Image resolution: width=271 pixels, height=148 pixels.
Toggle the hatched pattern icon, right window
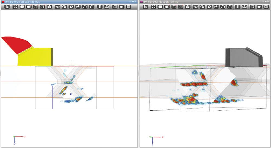266,7
